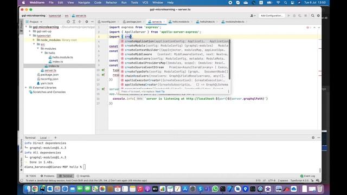Screen dimensions: 347x195
Task: Jump to next highlighted error arrow
Action: (319, 28)
